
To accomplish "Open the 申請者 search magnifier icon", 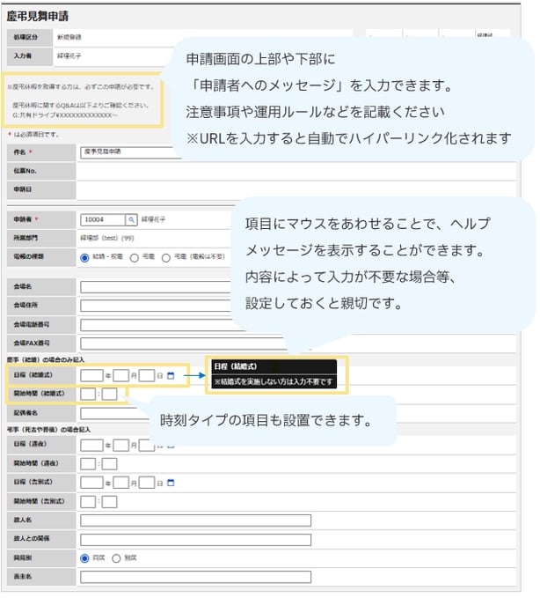I will coord(131,220).
